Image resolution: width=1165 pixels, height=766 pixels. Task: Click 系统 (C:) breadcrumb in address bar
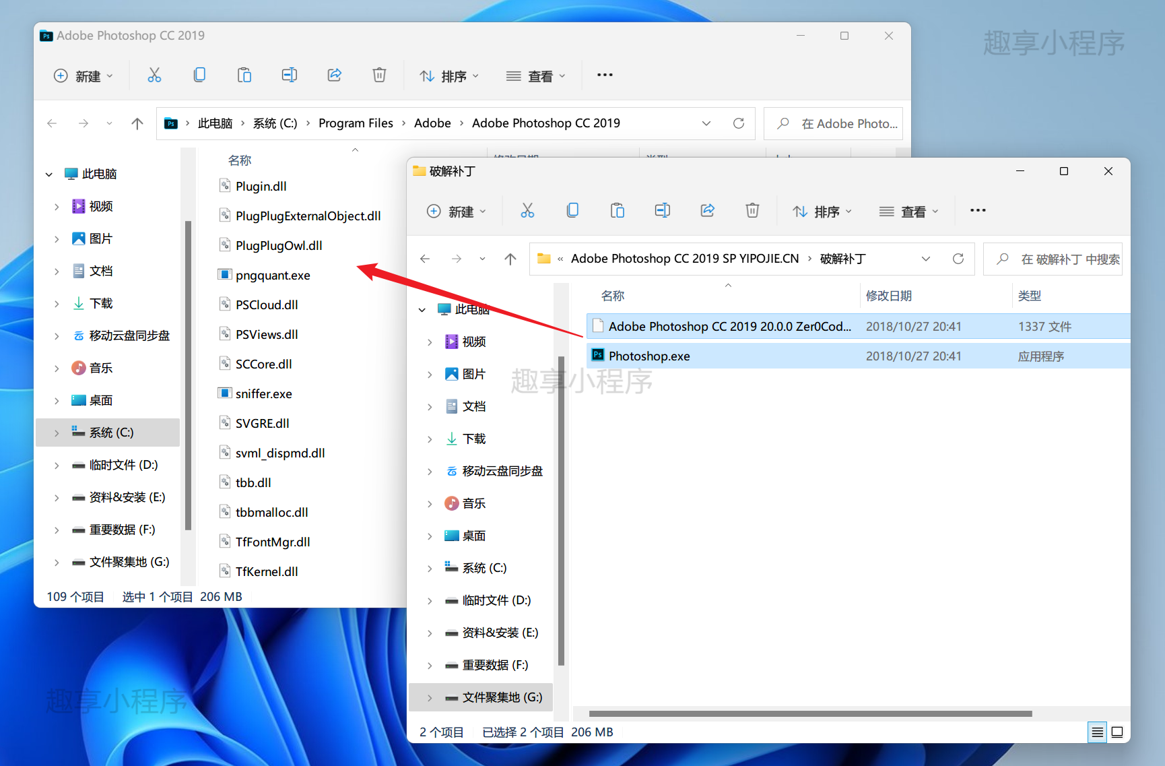pos(275,123)
